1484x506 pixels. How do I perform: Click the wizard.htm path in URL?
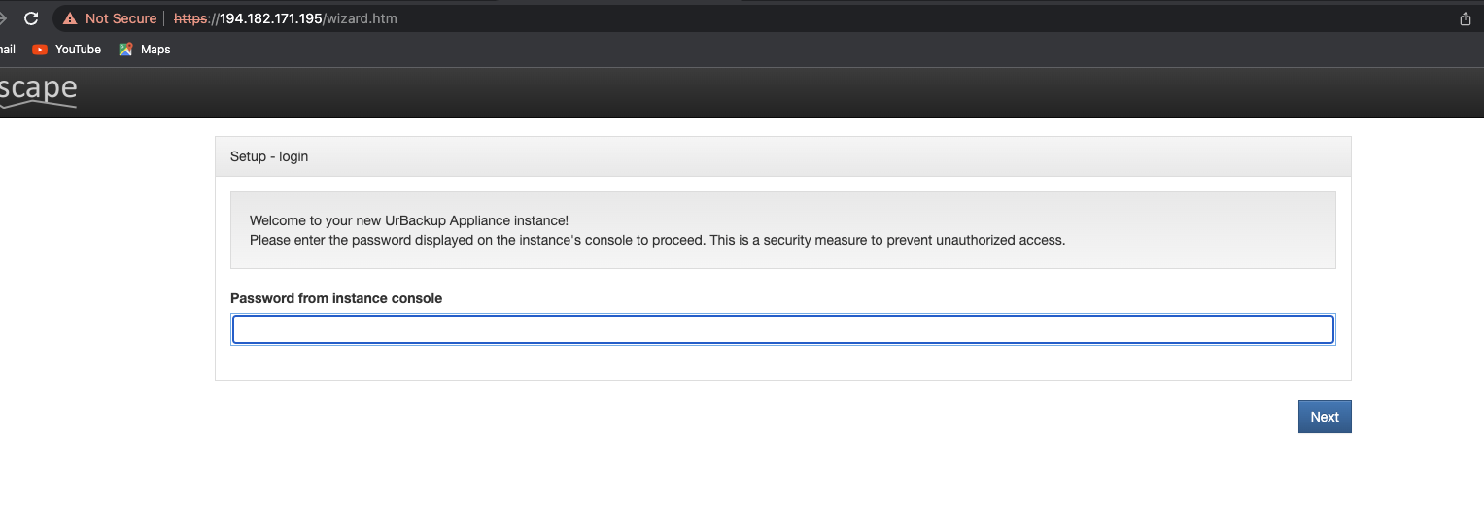pos(361,18)
